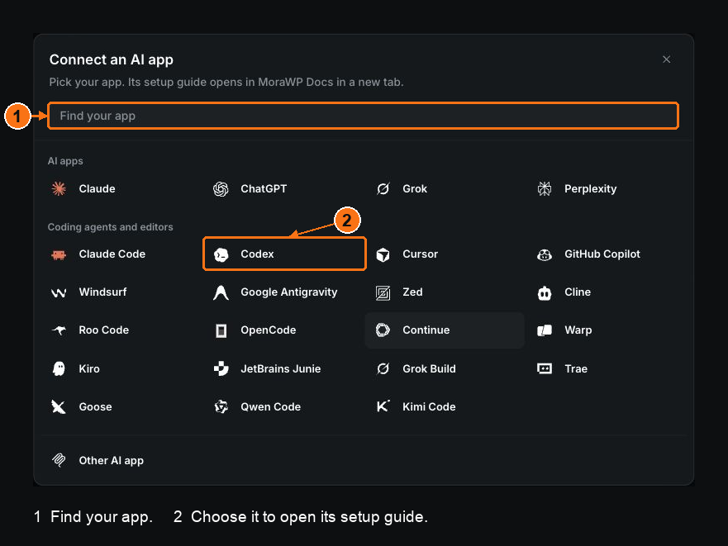Choose the Claude app label
The image size is (728, 546).
97,189
